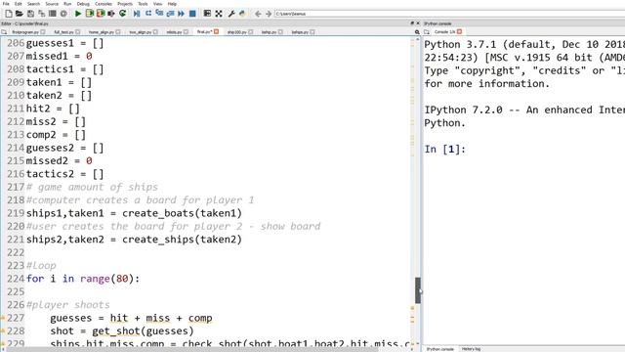Start debugging the file

[x=137, y=14]
